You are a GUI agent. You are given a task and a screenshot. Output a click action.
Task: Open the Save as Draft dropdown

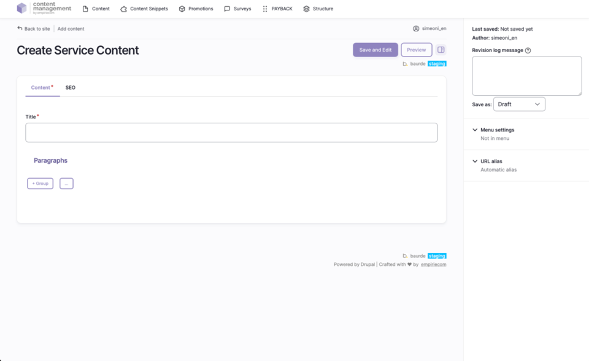(x=519, y=104)
